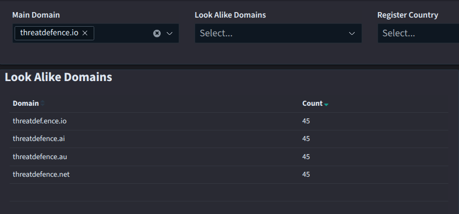Click the Look Alike Domains panel title
459x214 pixels.
point(58,77)
